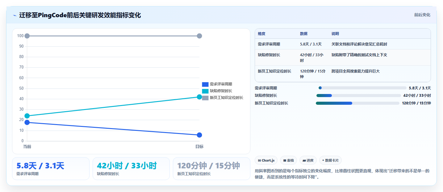Viewport: 443px width, 192px height.
Task: Click the 数据 column header
Action: click(304, 34)
